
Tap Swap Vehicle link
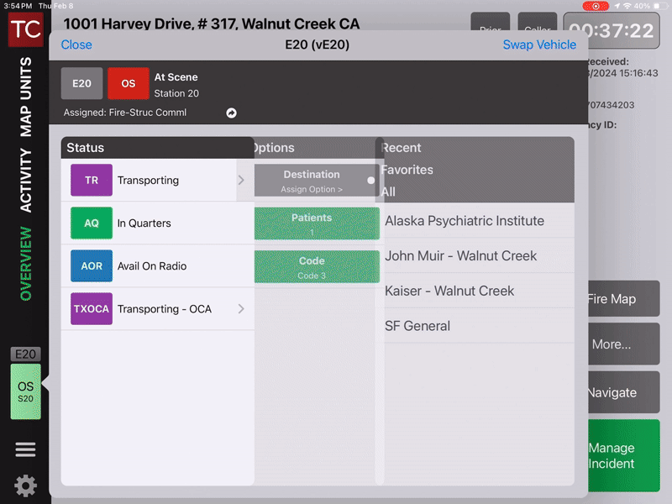[x=539, y=45]
